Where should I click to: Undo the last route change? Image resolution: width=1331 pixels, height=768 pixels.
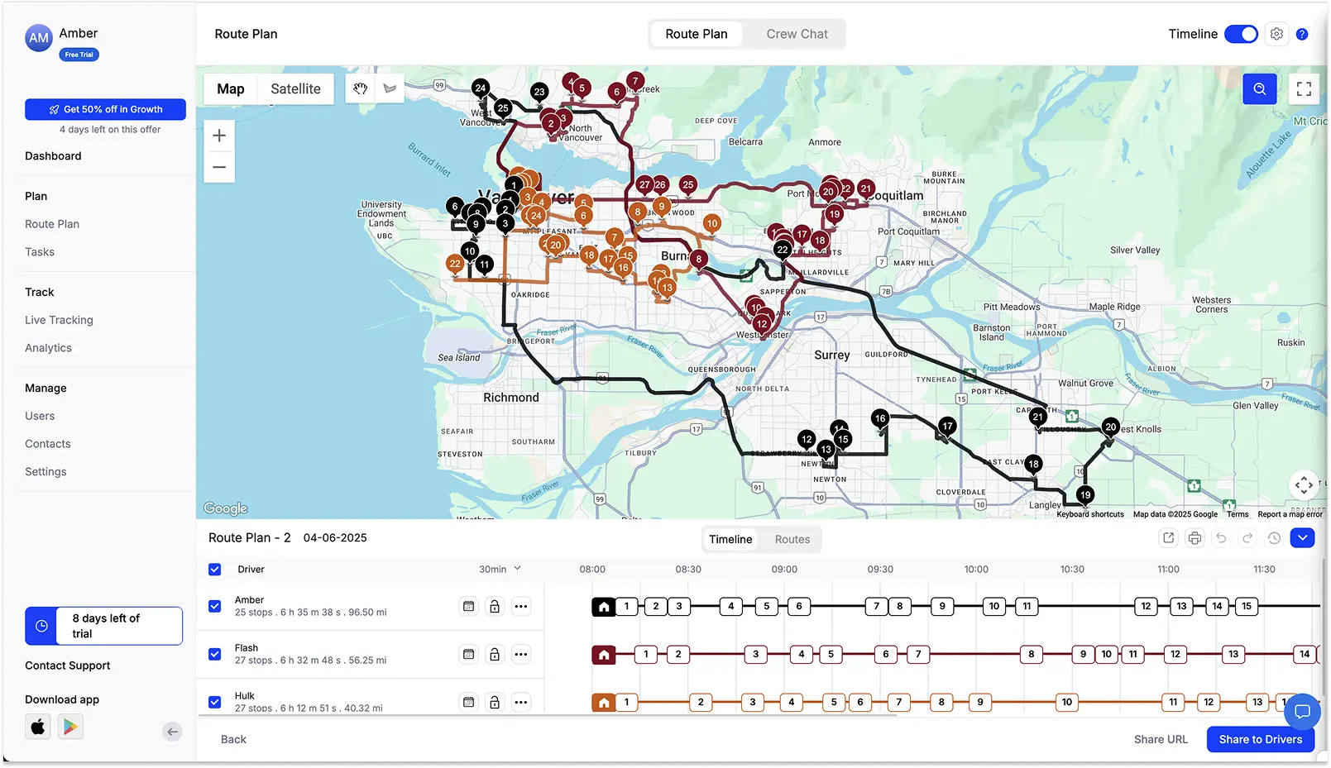point(1221,537)
